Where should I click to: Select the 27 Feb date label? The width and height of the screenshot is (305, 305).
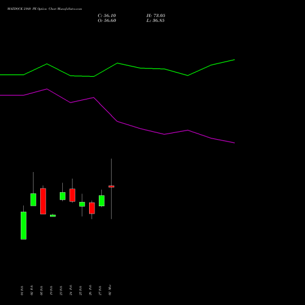coord(100,290)
